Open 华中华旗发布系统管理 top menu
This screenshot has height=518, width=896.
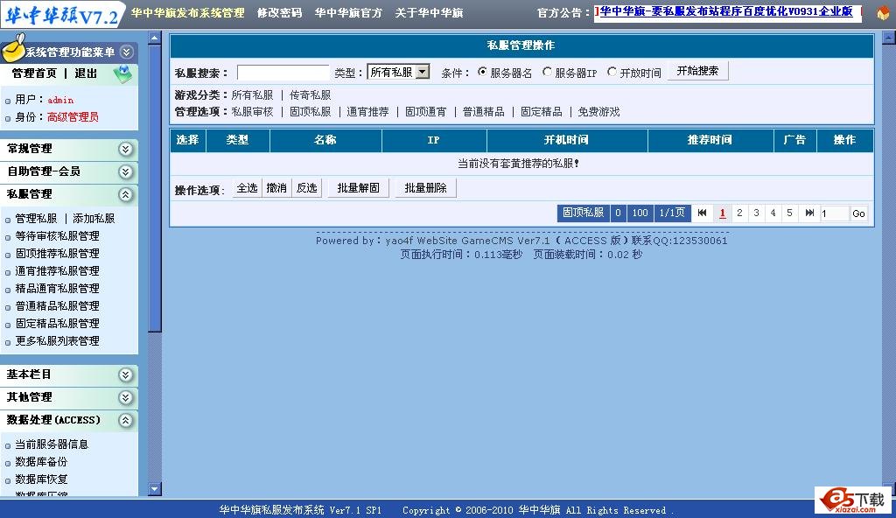coord(187,12)
